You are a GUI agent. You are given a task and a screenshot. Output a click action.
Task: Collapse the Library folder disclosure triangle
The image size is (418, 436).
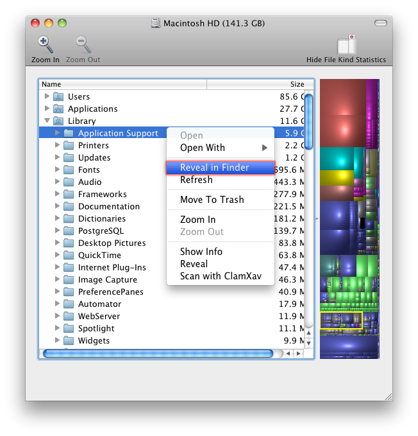tap(47, 121)
